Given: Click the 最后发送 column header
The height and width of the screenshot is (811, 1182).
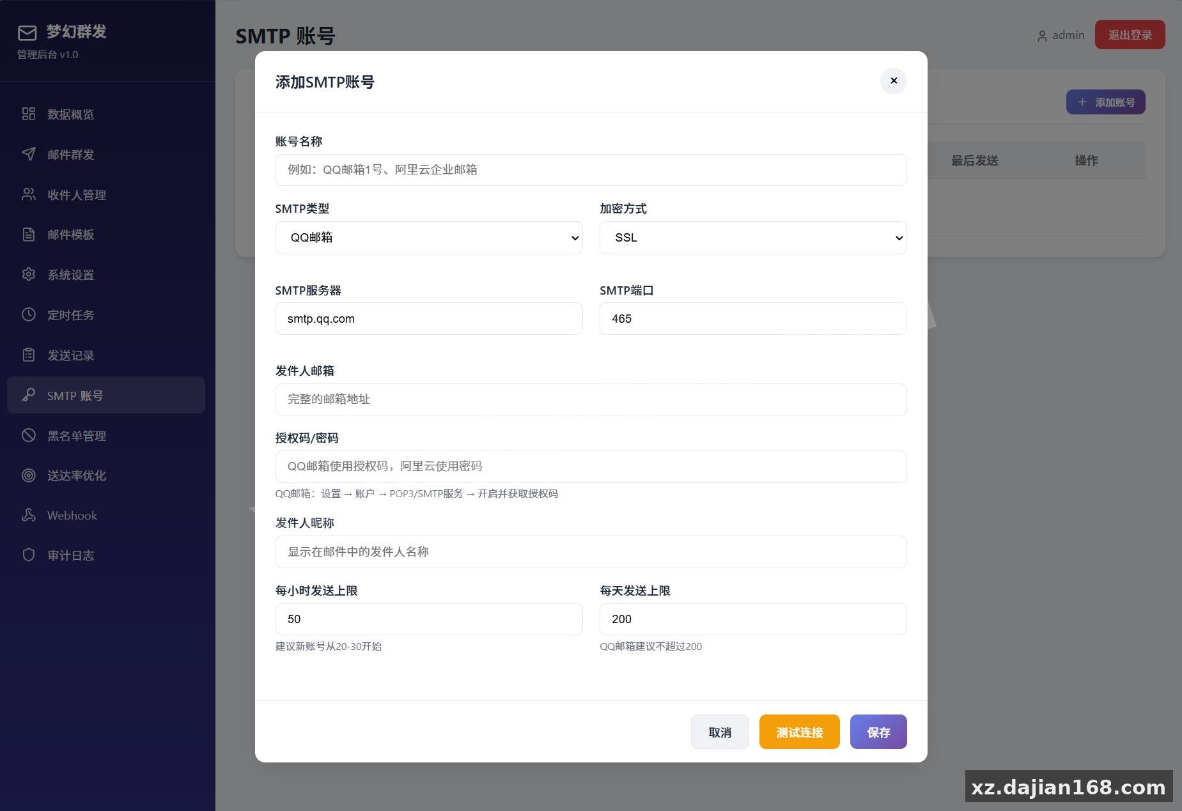Looking at the screenshot, I should tap(975, 160).
